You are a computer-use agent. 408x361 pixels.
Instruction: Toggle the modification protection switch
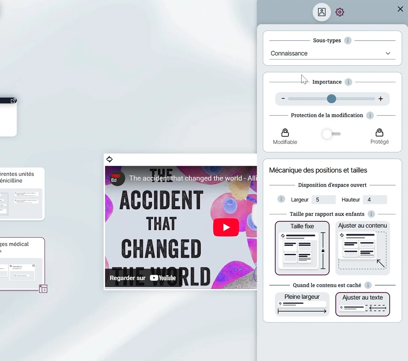tap(332, 134)
